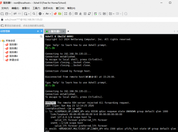
Task: Pin the session manager panel
Action: [x=38, y=31]
